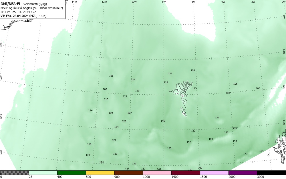The width and height of the screenshot is (286, 179).
Task: Click the 6W longitude label
Action: tap(194, 2)
